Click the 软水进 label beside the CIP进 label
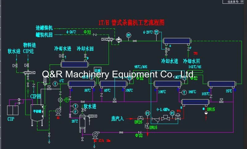 coord(14,51)
